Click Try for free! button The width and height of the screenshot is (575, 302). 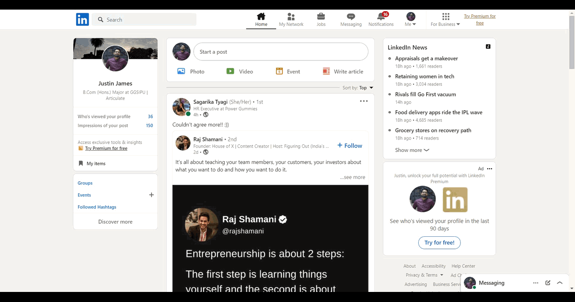439,243
